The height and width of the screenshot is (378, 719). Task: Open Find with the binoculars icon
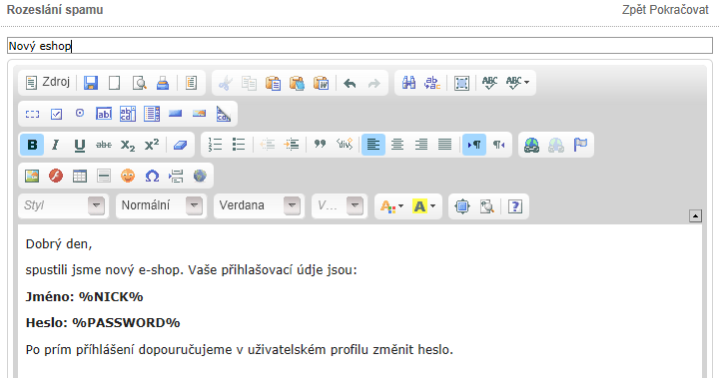408,83
